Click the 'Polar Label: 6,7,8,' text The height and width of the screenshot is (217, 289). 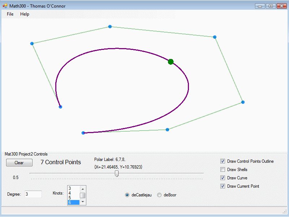pyautogui.click(x=110, y=159)
